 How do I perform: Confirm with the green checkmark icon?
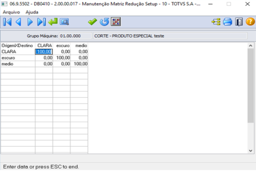coord(92,22)
